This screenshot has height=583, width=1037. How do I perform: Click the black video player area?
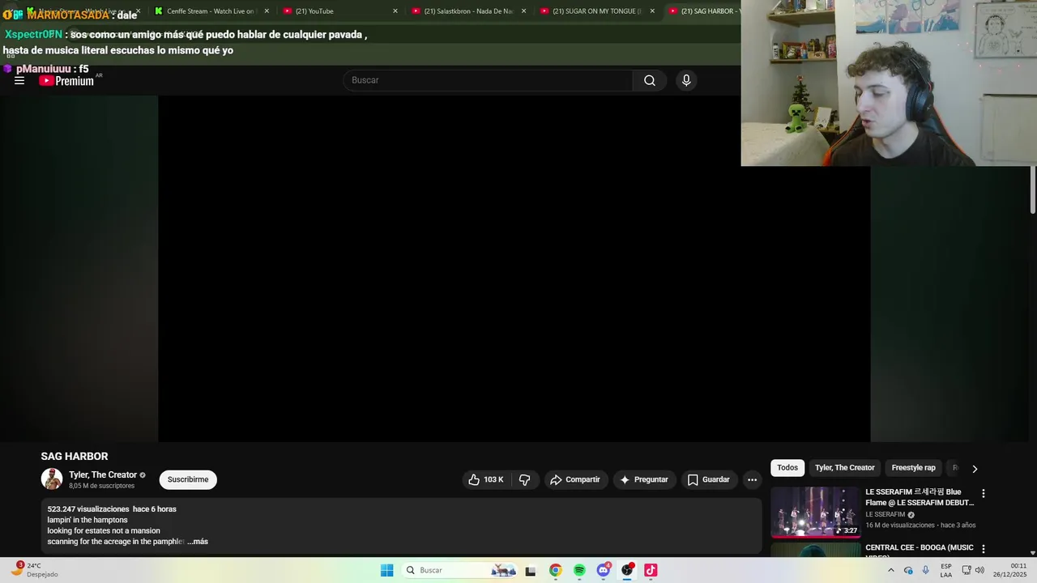click(514, 269)
